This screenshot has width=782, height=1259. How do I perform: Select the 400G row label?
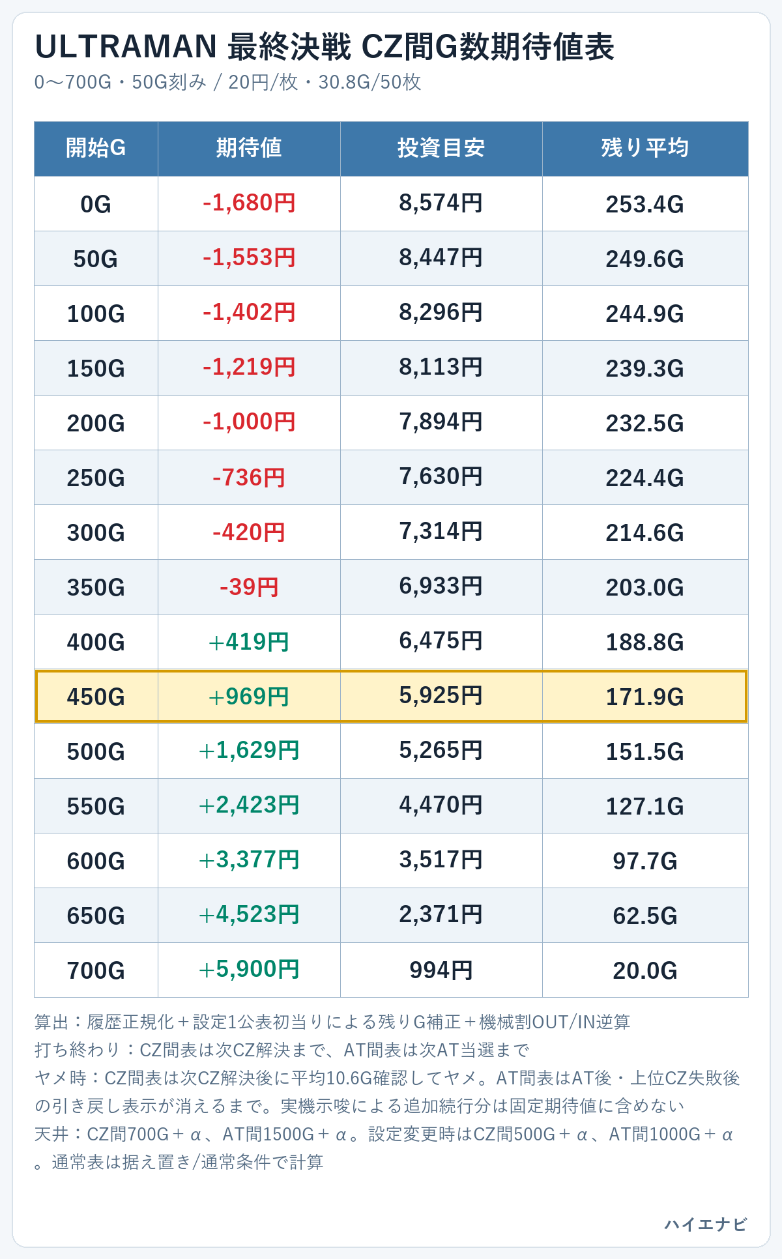click(x=96, y=643)
